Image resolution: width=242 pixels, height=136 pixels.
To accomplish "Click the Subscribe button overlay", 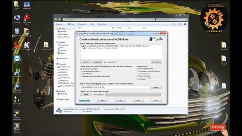I will 218,127.
